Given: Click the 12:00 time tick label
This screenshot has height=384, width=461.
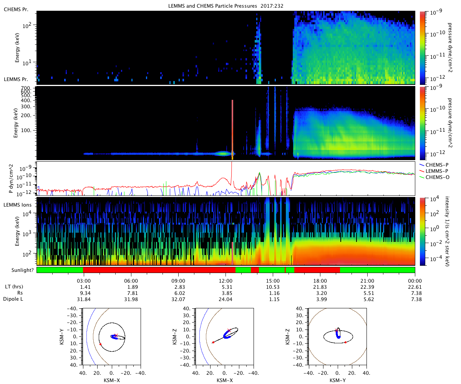Looking at the screenshot, I should tap(226, 280).
